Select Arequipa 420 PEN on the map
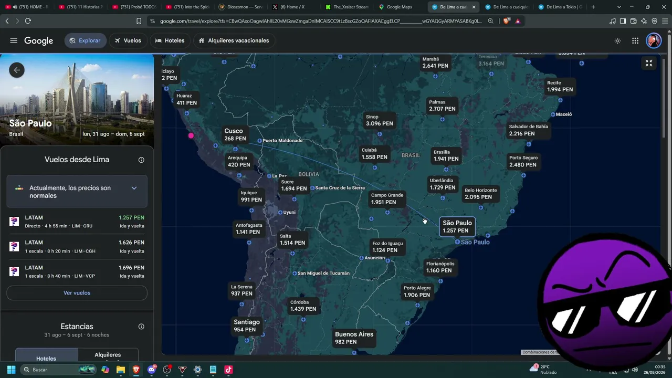 [x=239, y=161]
